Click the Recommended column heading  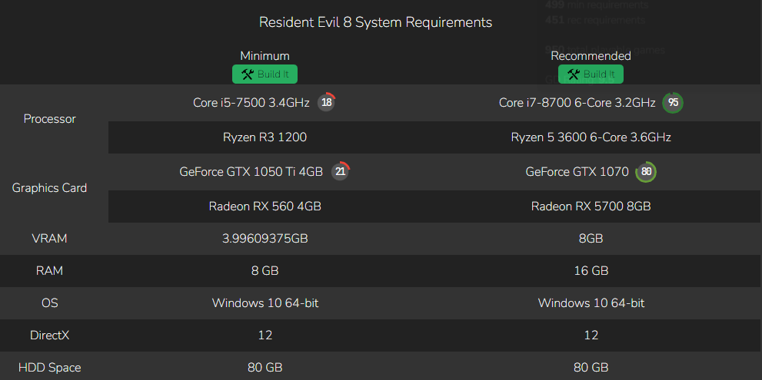click(x=591, y=56)
